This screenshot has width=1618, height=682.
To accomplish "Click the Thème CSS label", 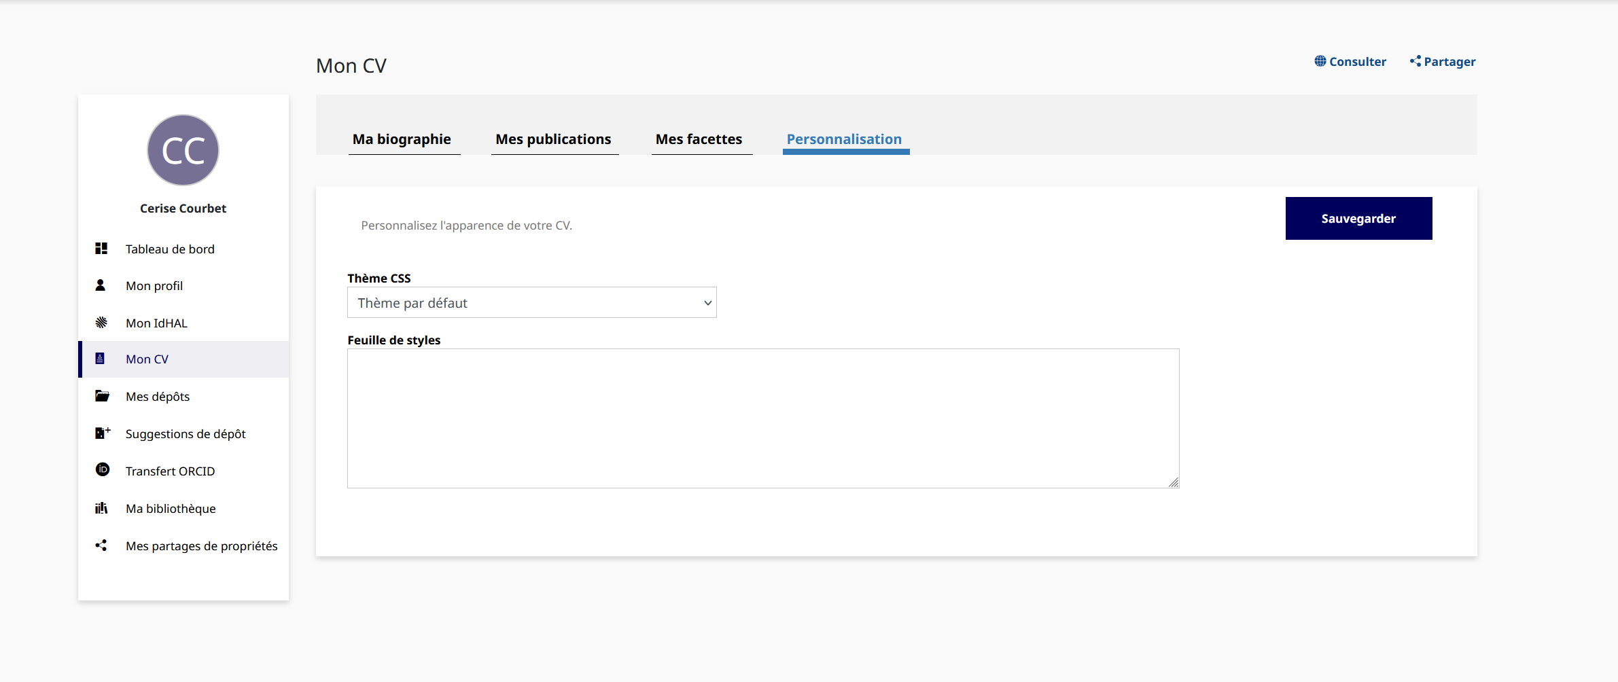I will [x=379, y=278].
